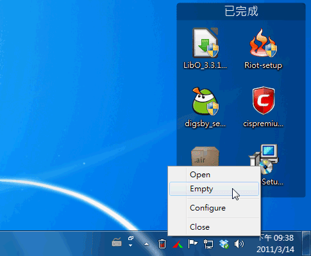Open the network connection tray icon
The image size is (311, 256).
tap(208, 244)
